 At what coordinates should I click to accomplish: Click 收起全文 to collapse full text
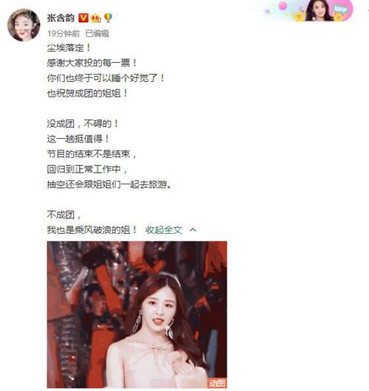click(x=164, y=229)
